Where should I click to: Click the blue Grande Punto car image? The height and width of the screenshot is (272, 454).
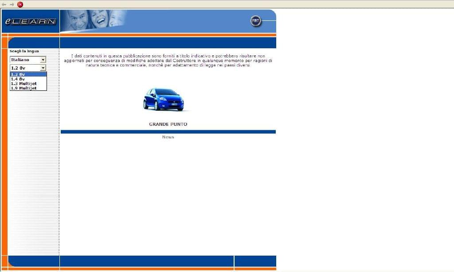(x=164, y=100)
